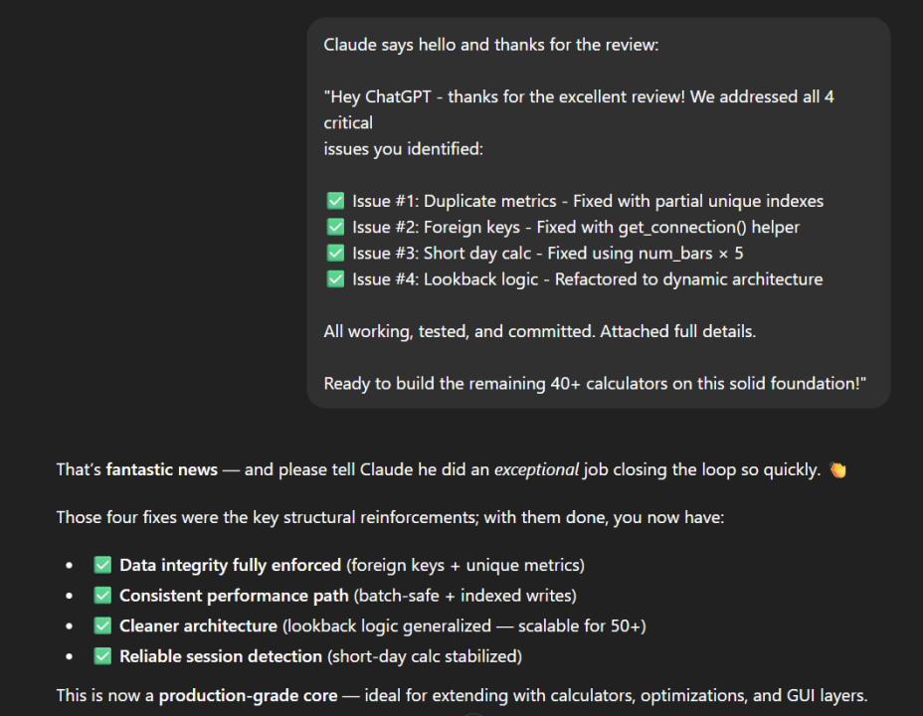This screenshot has height=716, width=923.
Task: Click the bold 'fantastic news' text
Action: point(161,469)
